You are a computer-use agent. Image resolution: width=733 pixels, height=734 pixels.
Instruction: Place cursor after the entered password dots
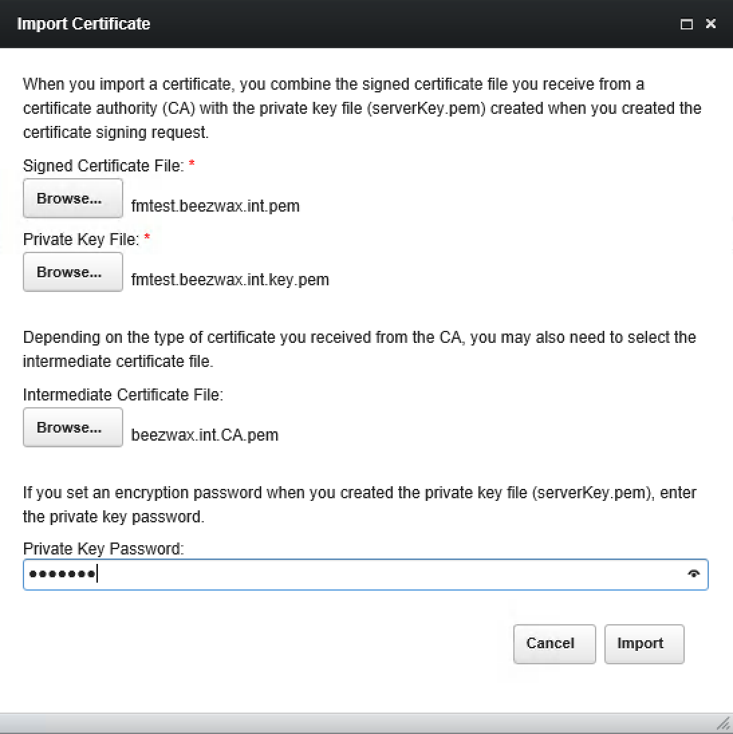click(99, 574)
